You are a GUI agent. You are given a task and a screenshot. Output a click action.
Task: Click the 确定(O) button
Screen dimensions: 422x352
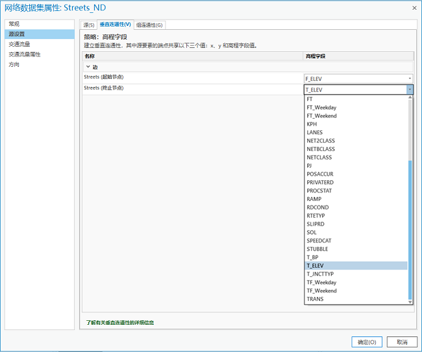click(x=367, y=342)
